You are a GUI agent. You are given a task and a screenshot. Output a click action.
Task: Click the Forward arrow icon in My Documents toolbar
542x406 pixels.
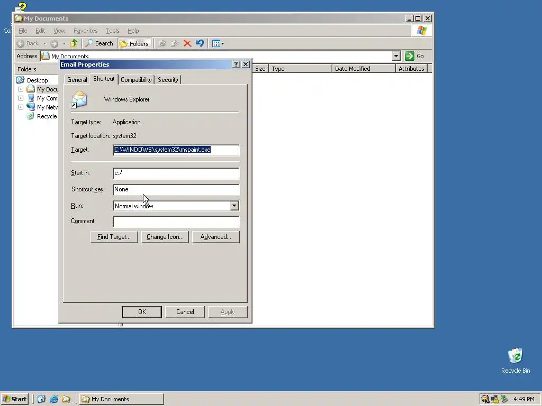tap(54, 43)
